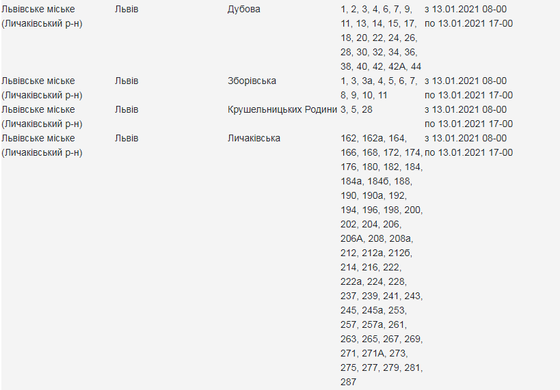The width and height of the screenshot is (560, 390).
Task: Click "Львівське міське" beside Крушельницьких Родини
Action: [x=38, y=109]
